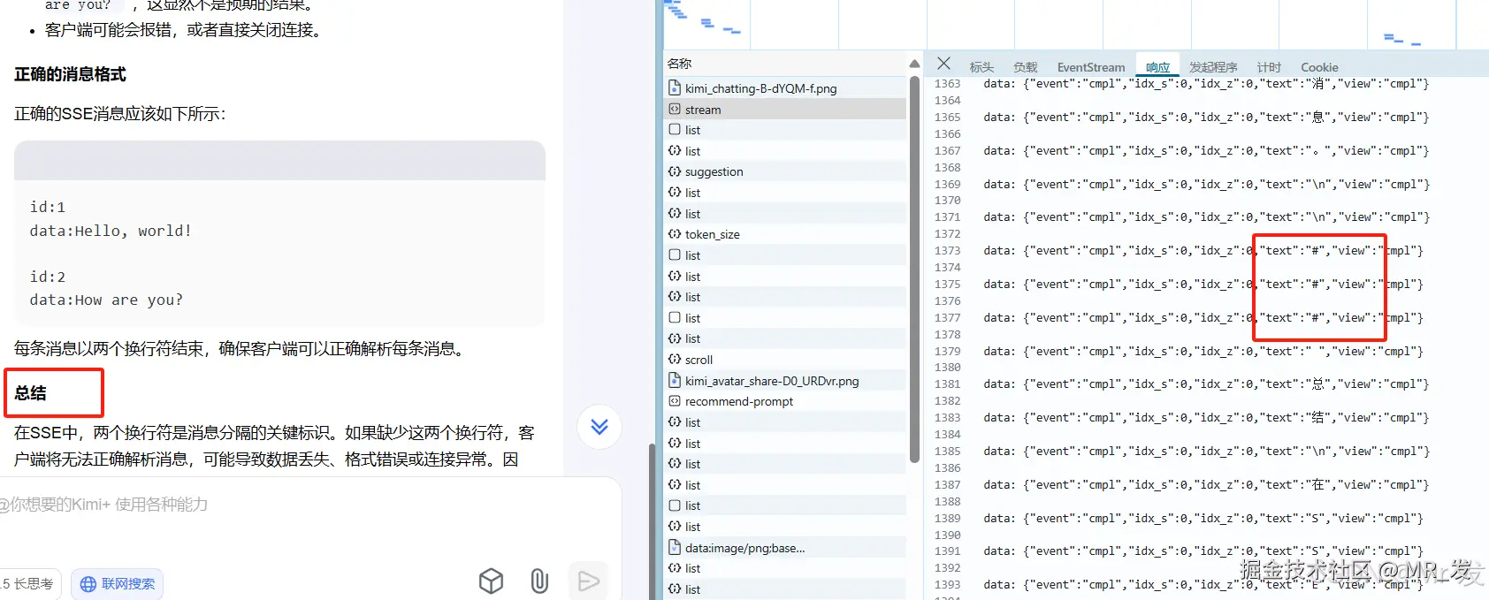Click the request list vertical scrollbar

click(914, 270)
